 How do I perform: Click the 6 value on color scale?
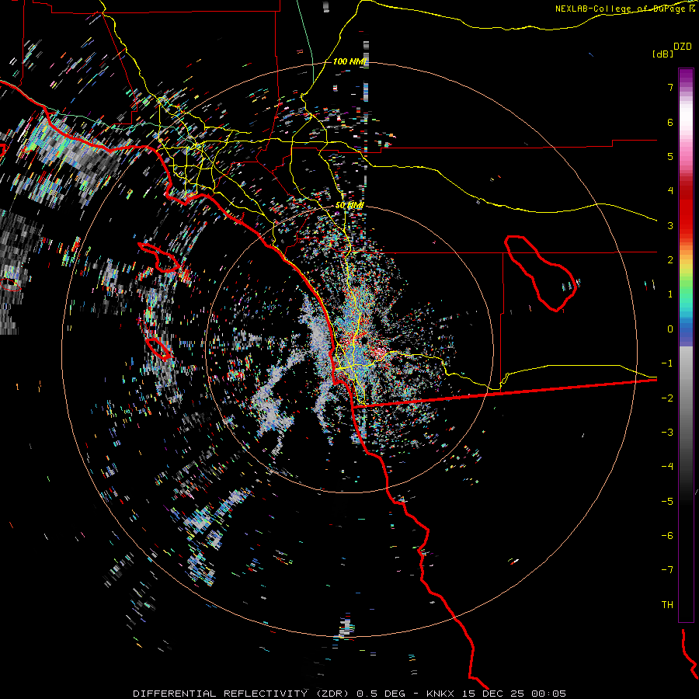(x=670, y=122)
